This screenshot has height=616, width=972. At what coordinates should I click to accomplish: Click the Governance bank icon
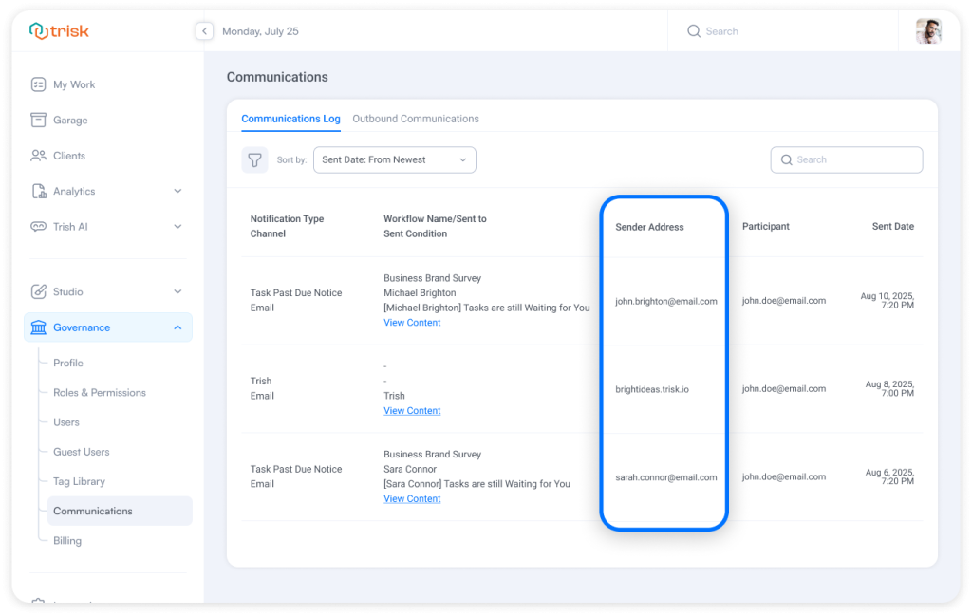(x=38, y=327)
